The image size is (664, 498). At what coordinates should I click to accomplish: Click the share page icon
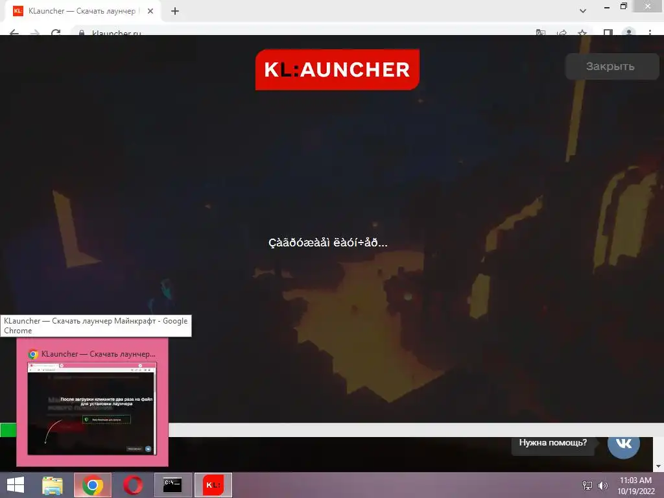(x=562, y=32)
